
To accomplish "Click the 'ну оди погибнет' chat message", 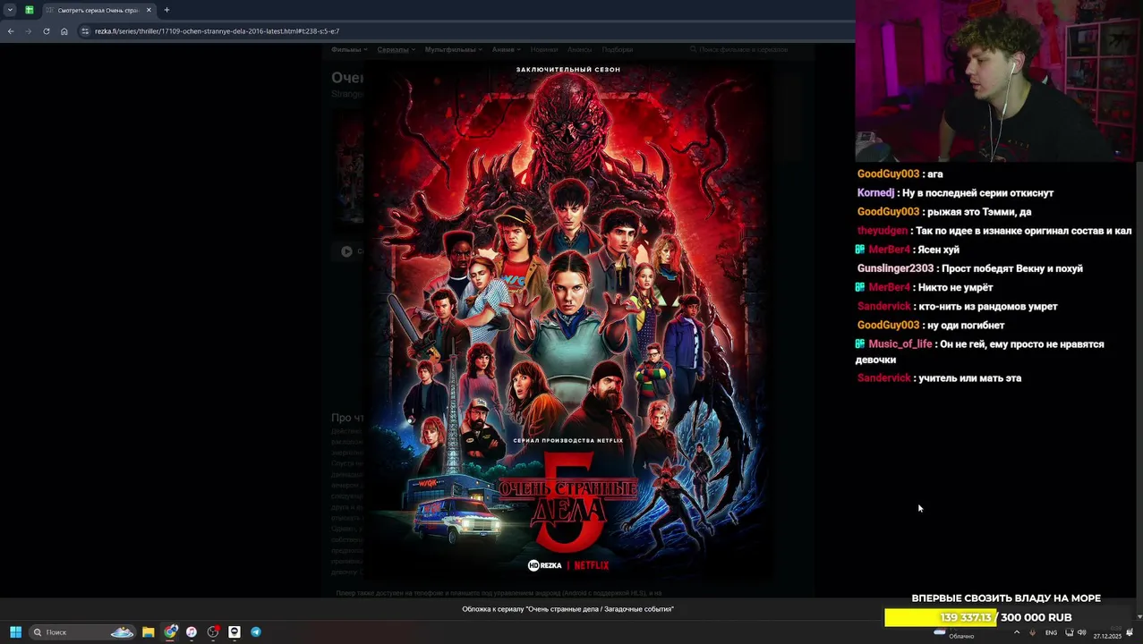I will [966, 326].
